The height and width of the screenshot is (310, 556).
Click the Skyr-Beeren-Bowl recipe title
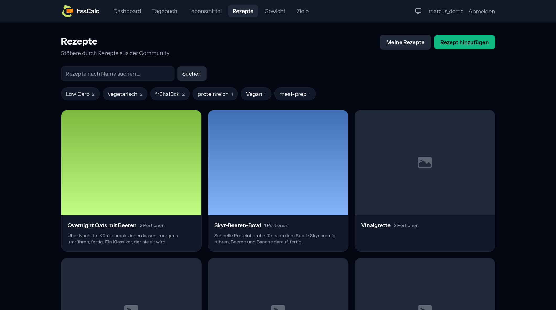(x=237, y=225)
